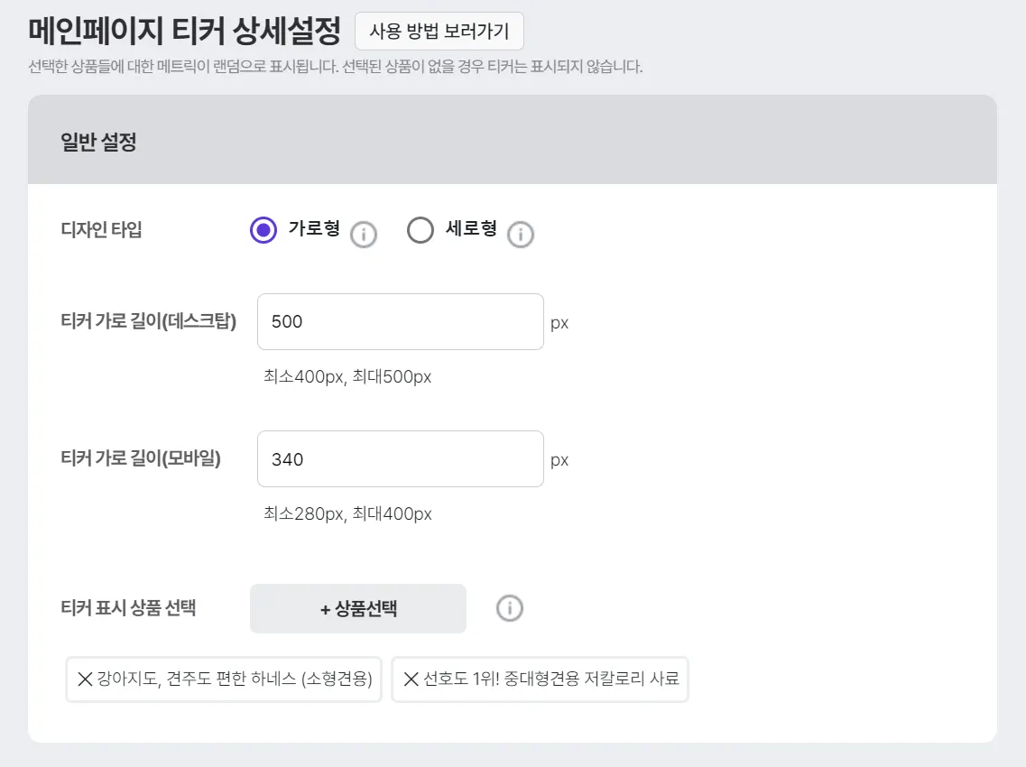
Task: Click the 일반 설정 section header
Action: 99,142
